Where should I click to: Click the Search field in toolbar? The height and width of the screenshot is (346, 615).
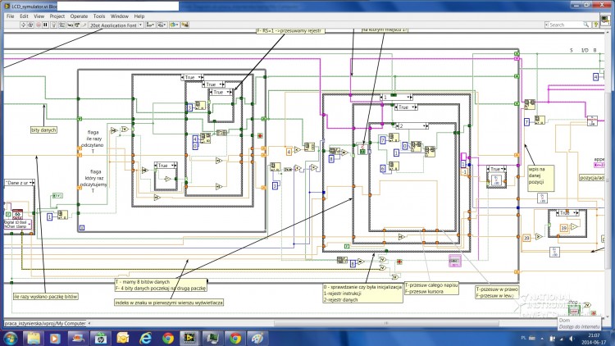(x=567, y=25)
